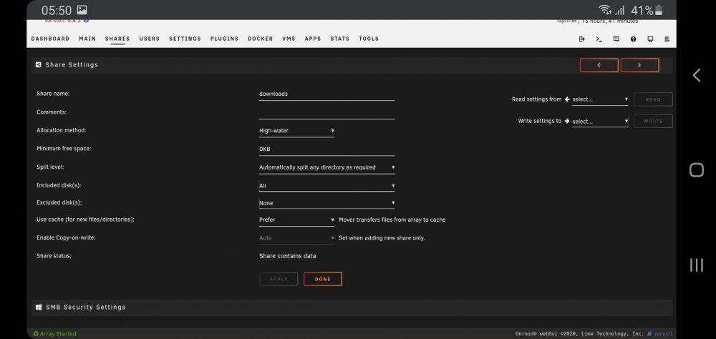Open the system log icon

(x=667, y=39)
